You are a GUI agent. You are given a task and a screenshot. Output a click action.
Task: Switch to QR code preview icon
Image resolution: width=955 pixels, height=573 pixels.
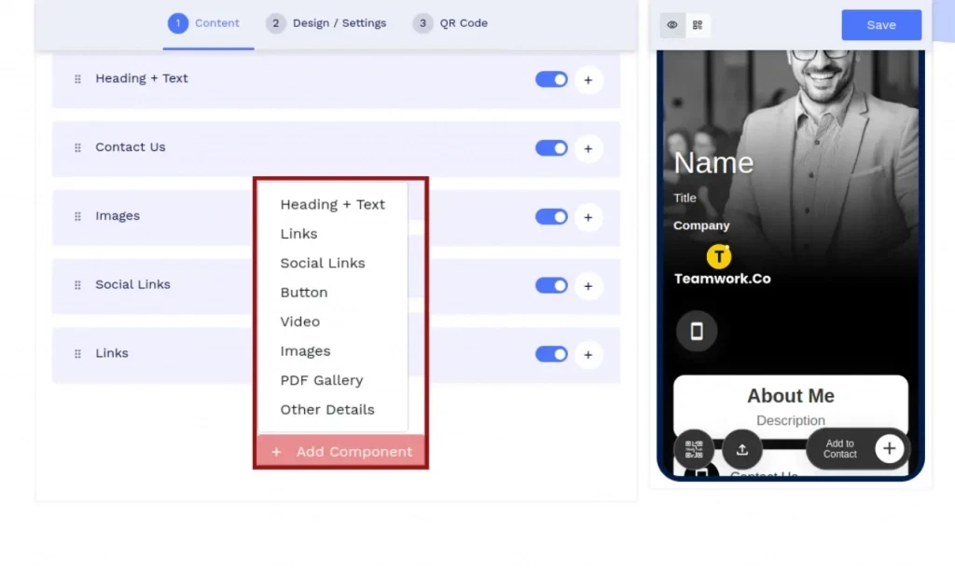tap(698, 25)
